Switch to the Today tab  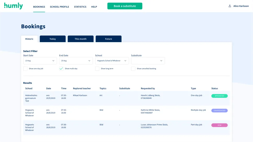[53, 39]
